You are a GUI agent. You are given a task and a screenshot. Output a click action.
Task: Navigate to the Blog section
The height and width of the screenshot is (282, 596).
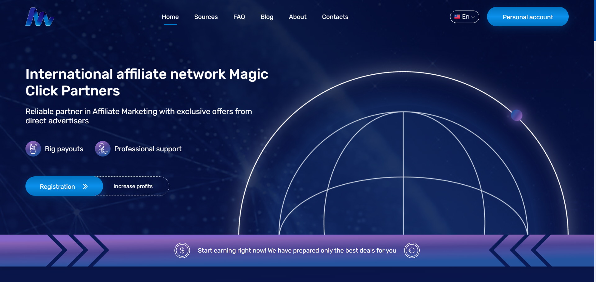coord(267,17)
